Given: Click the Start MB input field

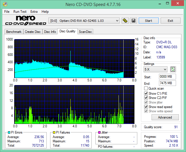Looking at the screenshot, I should pyautogui.click(x=167, y=77).
